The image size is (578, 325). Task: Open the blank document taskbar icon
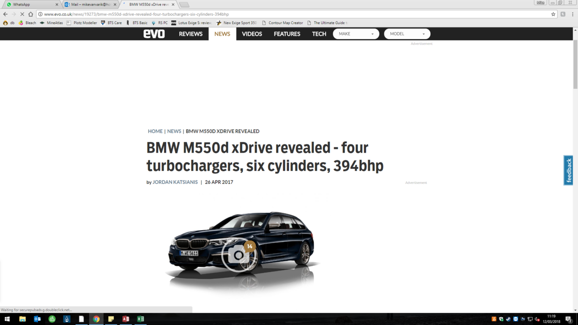click(x=81, y=319)
